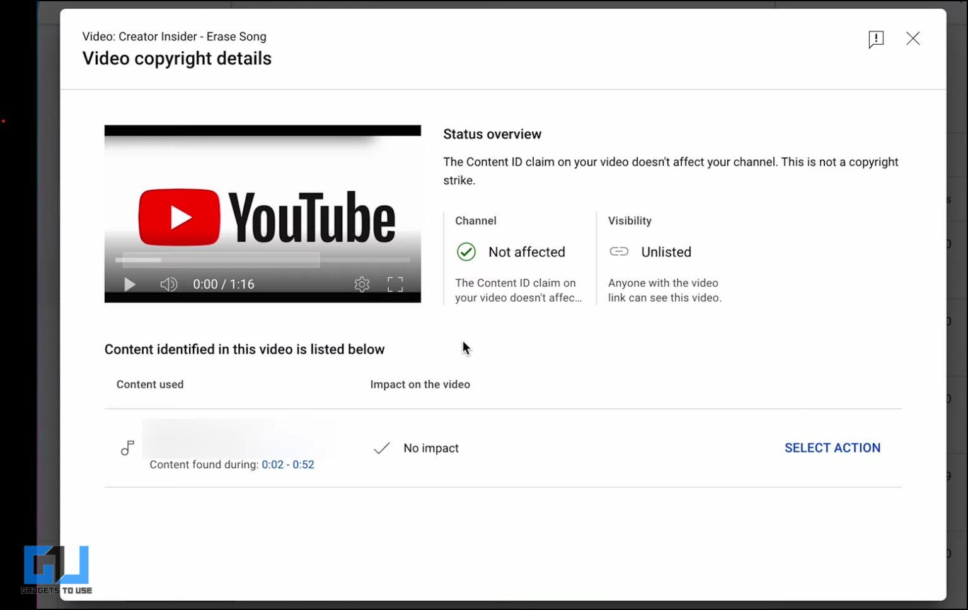
Task: Click the report an issue icon
Action: [x=876, y=38]
